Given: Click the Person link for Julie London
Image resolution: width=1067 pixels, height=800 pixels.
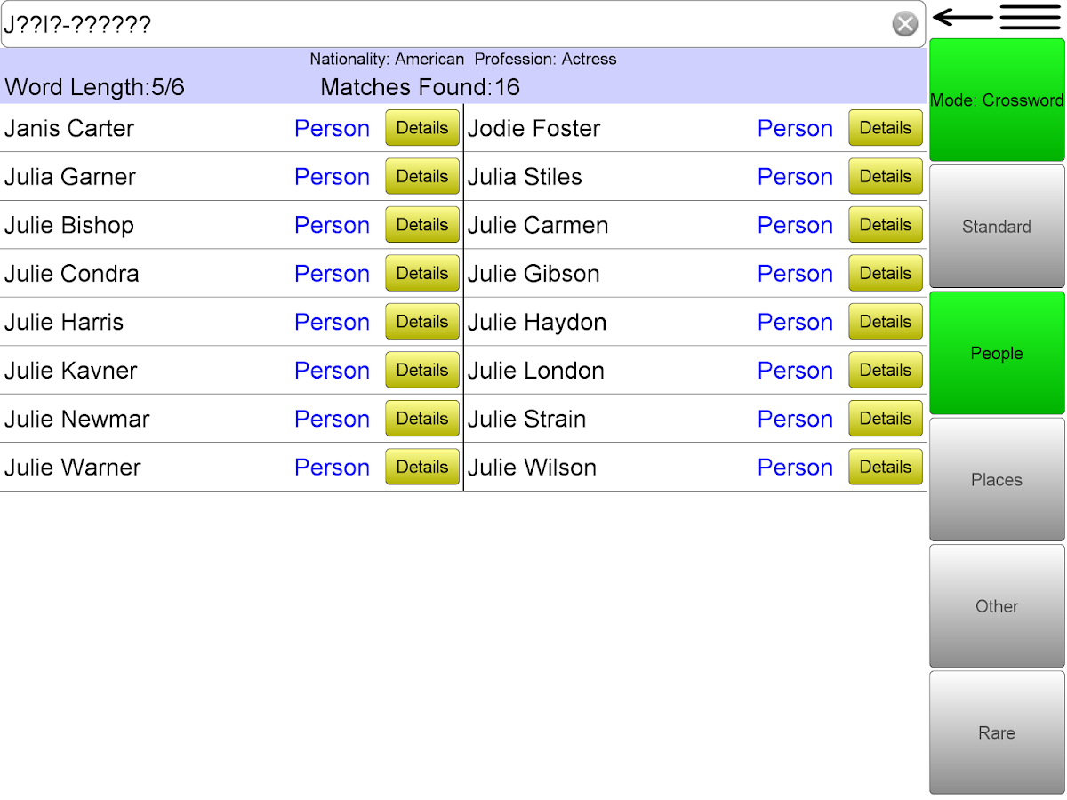Looking at the screenshot, I should coord(795,371).
